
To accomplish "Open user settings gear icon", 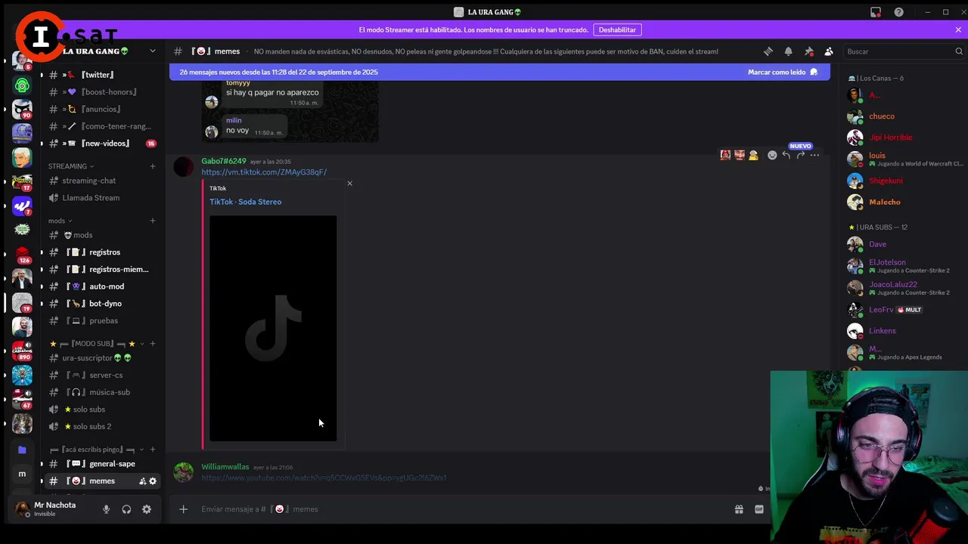I will pyautogui.click(x=147, y=509).
